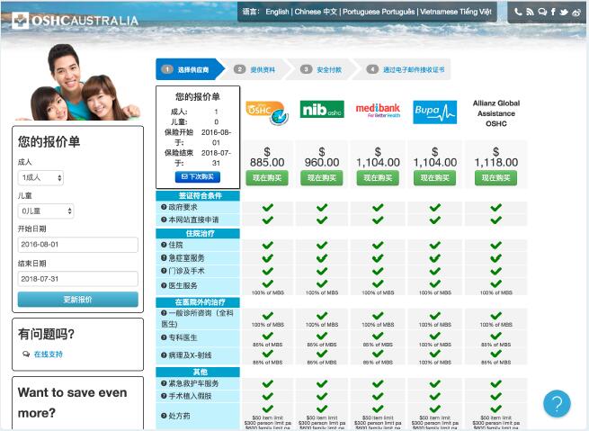589x431 pixels.
Task: Select step 1 选择供应商 tab
Action: click(x=190, y=69)
